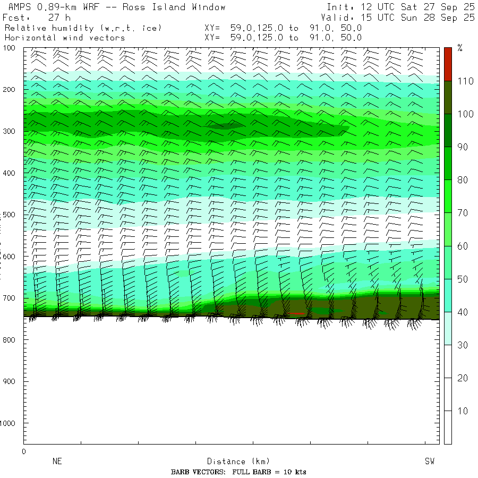Screen dimensions: 478x478
Task: Click the 'BARB VECTORS: FULL BARB = 10 kts' legend
Action: [x=238, y=472]
